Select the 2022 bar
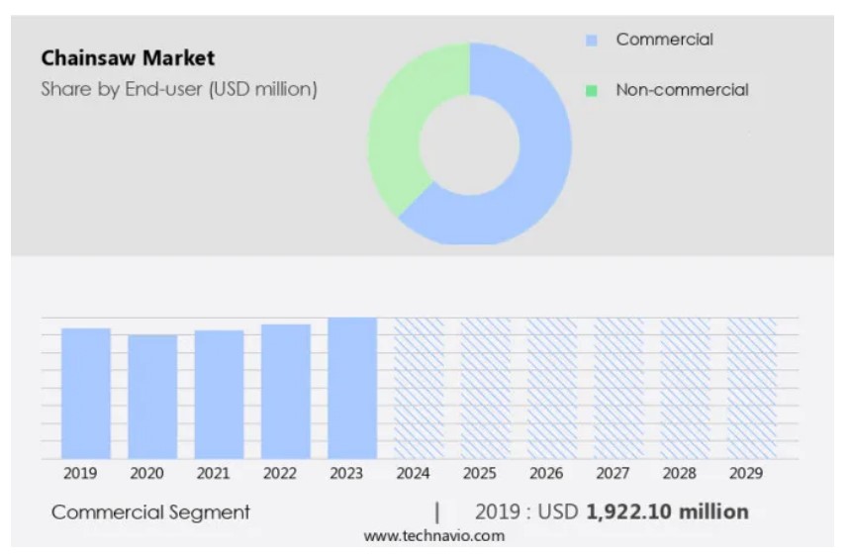 (x=286, y=391)
